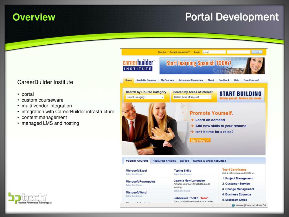Image resolution: width=289 pixels, height=217 pixels.
Task: Open Advice and Resources tab
Action: coord(191,80)
